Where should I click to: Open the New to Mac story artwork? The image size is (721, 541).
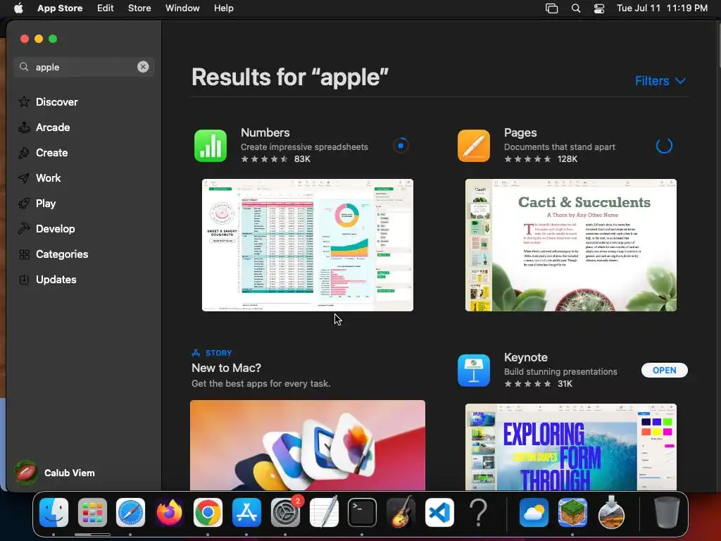tap(308, 445)
